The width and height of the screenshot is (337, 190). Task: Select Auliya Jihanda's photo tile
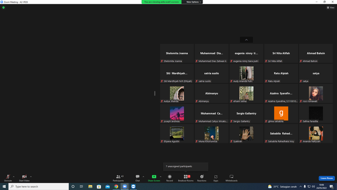tap(177, 93)
